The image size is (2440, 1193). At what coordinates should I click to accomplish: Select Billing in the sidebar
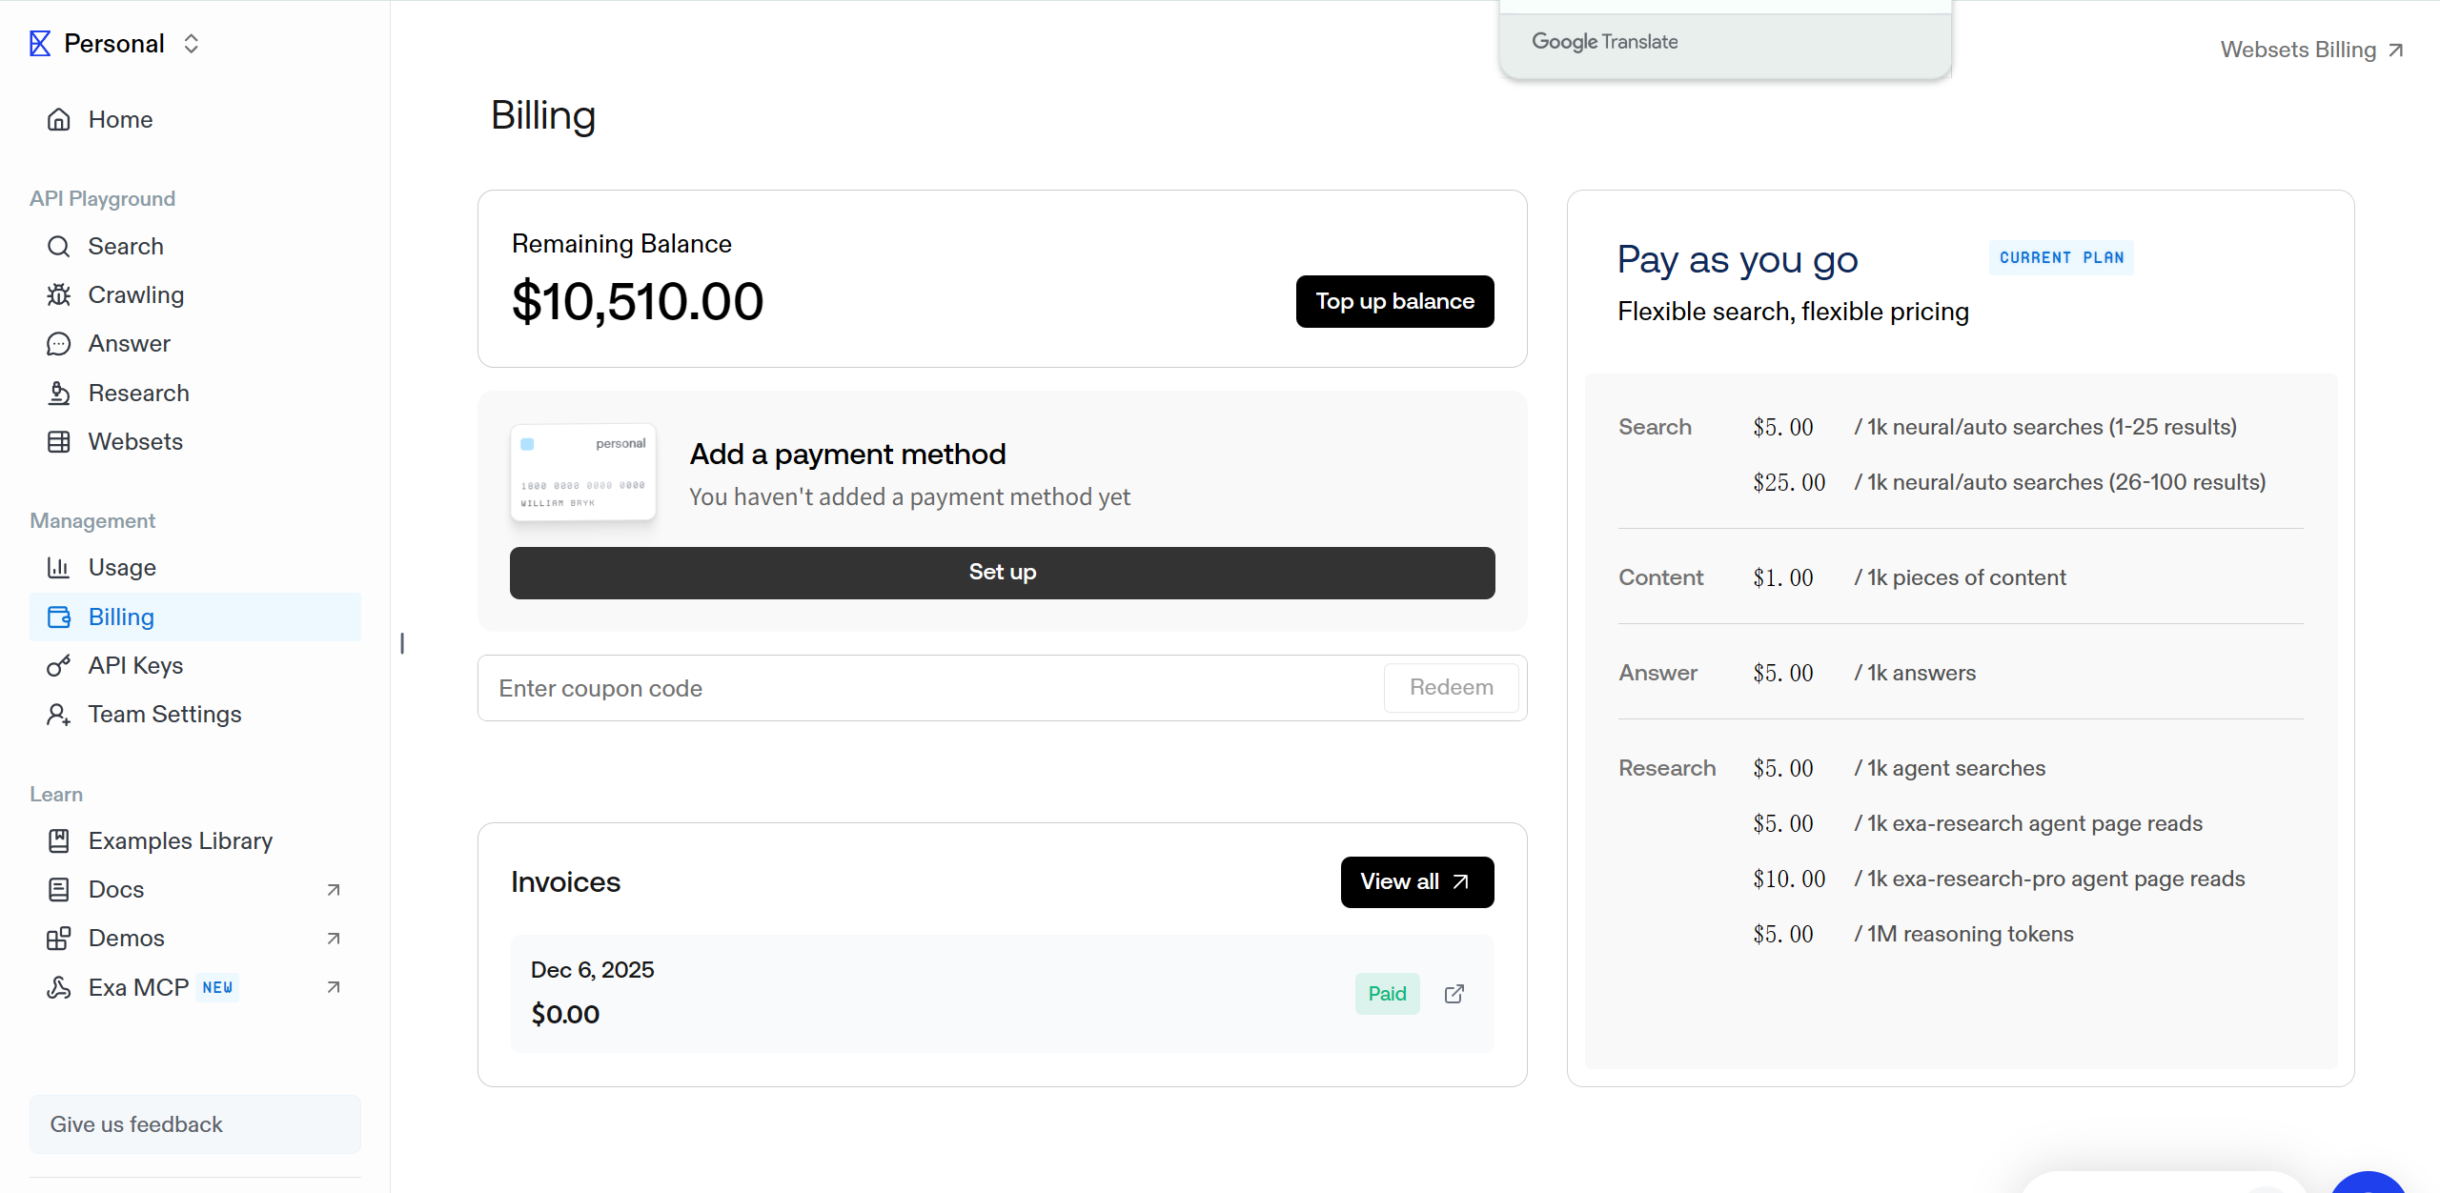(195, 617)
